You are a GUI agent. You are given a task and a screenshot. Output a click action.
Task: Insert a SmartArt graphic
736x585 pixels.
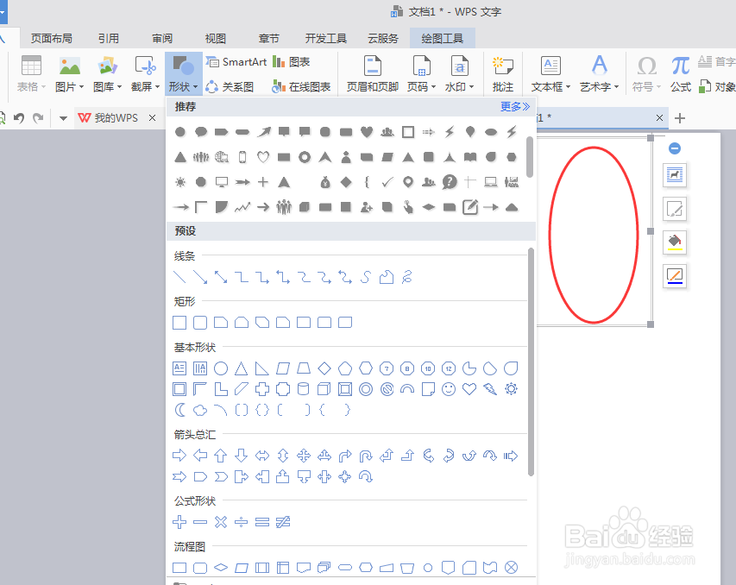pyautogui.click(x=236, y=62)
